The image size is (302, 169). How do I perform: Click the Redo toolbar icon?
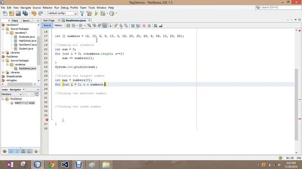tap(41, 14)
